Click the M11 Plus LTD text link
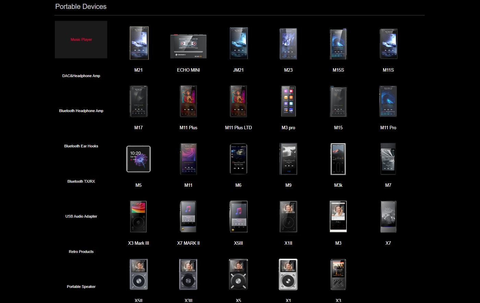 (x=238, y=128)
